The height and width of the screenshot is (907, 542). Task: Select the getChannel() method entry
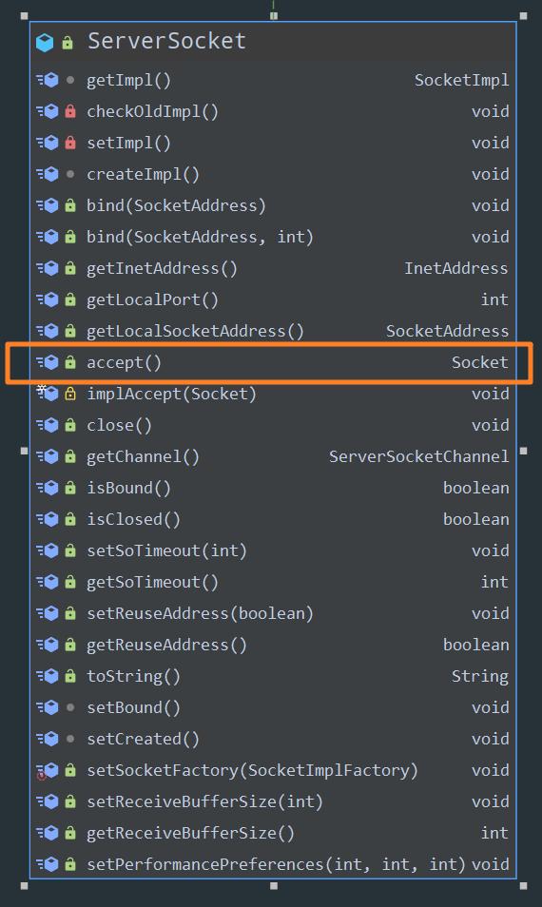point(143,457)
